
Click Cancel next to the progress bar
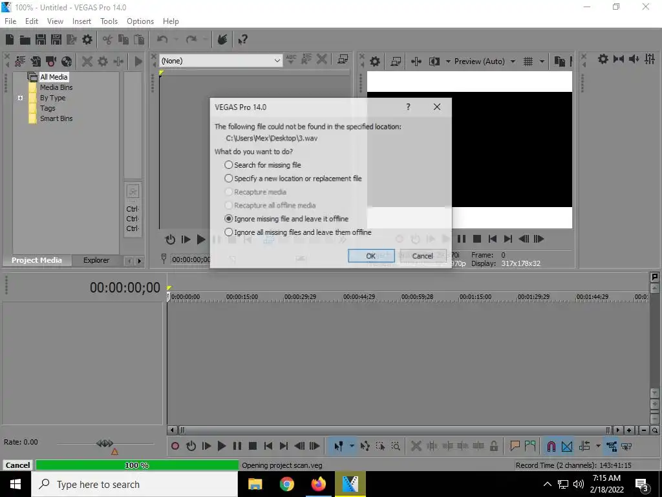(x=17, y=465)
